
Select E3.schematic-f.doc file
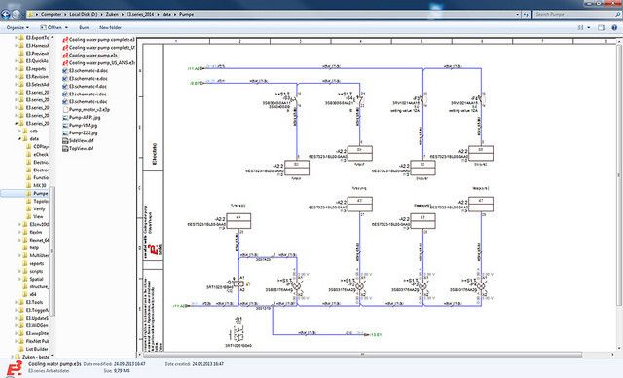click(85, 87)
